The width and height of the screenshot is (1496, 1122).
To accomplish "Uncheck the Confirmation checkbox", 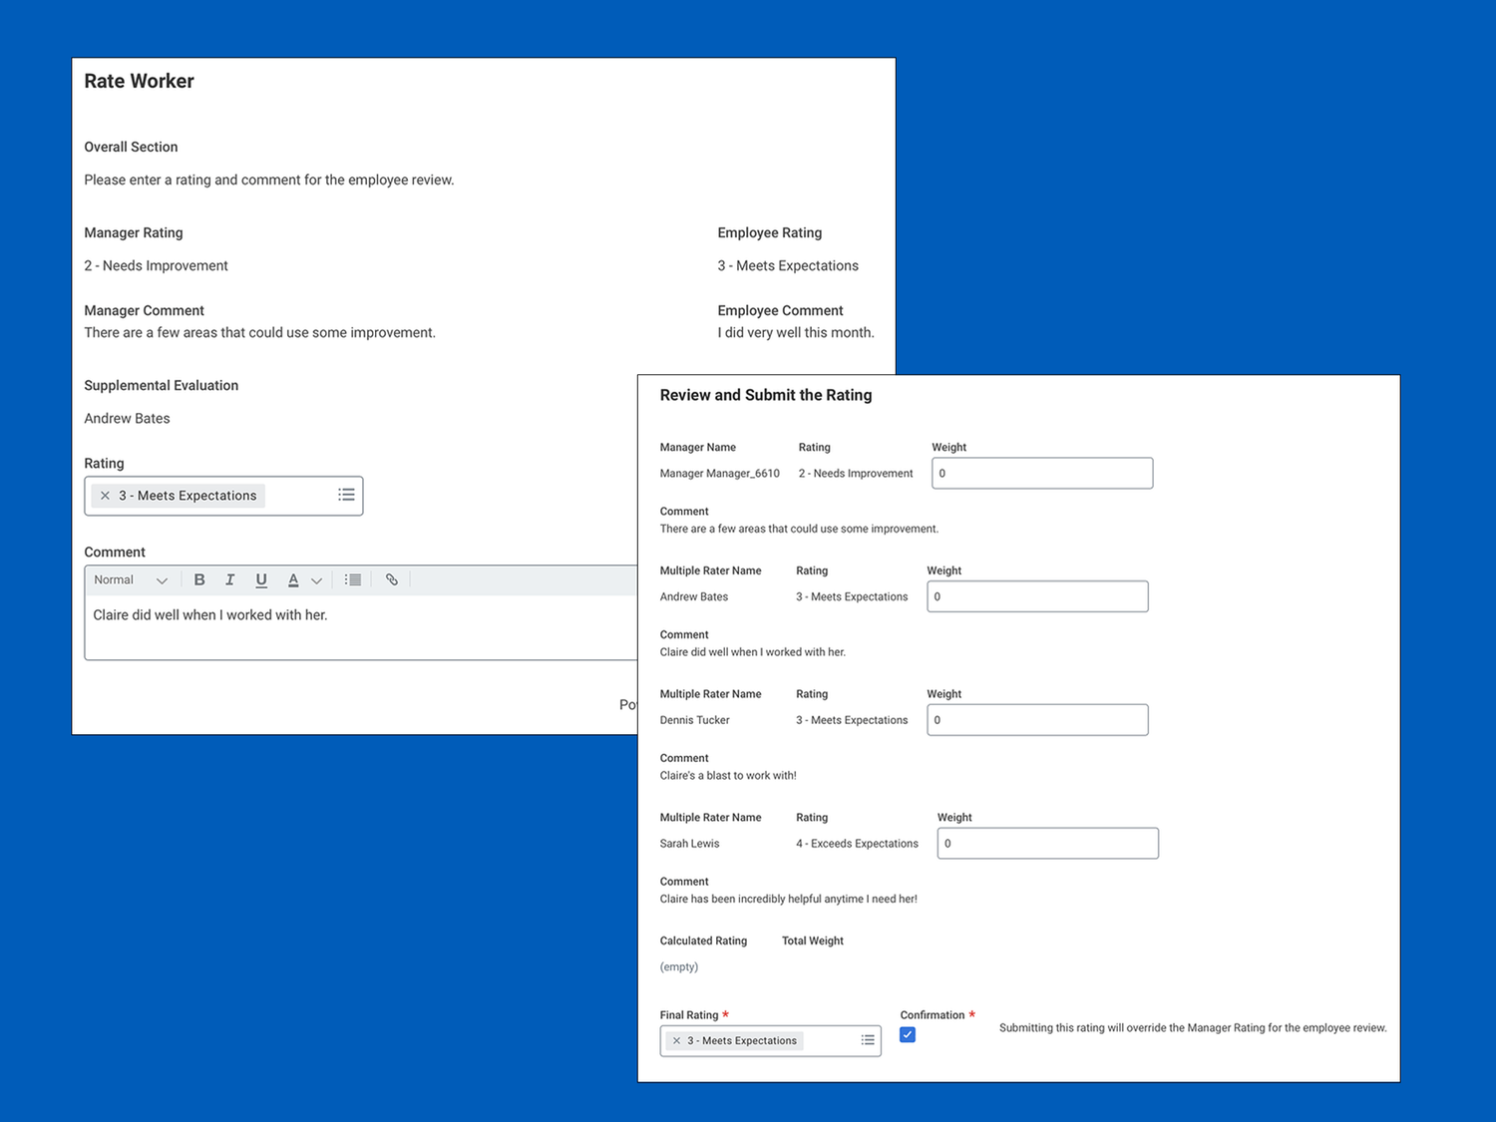I will 907,1034.
